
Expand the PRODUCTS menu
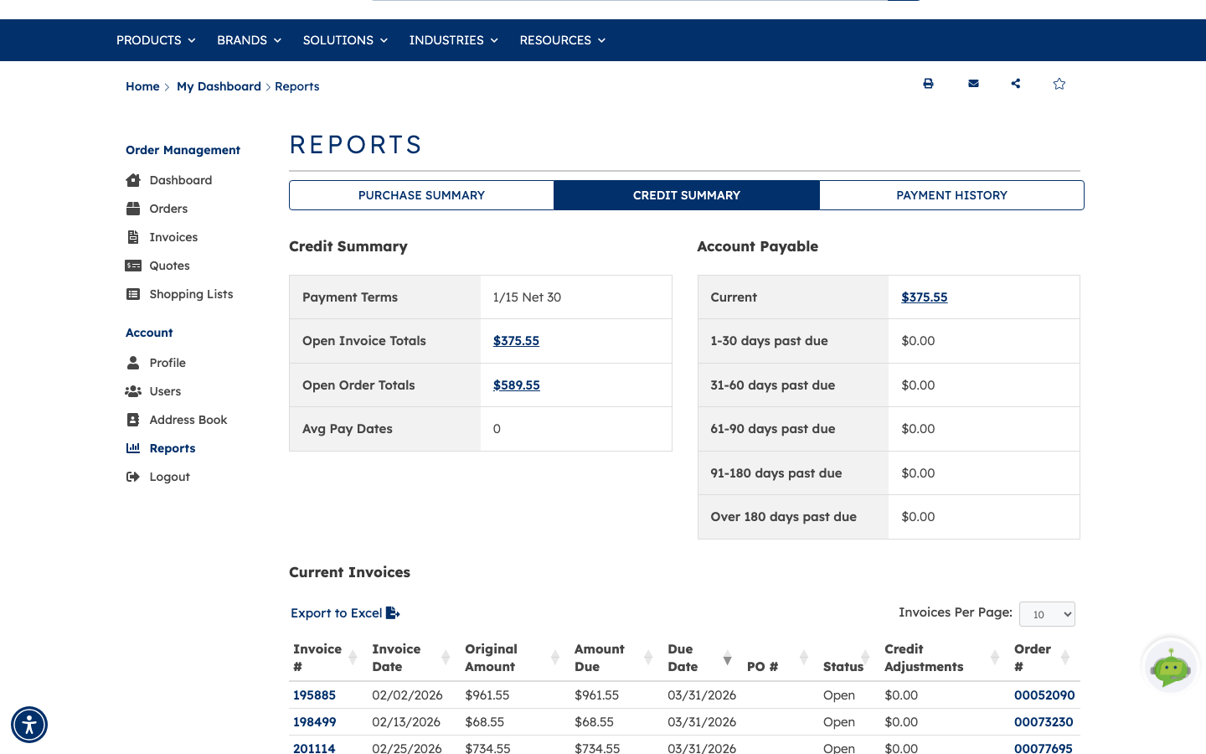156,40
